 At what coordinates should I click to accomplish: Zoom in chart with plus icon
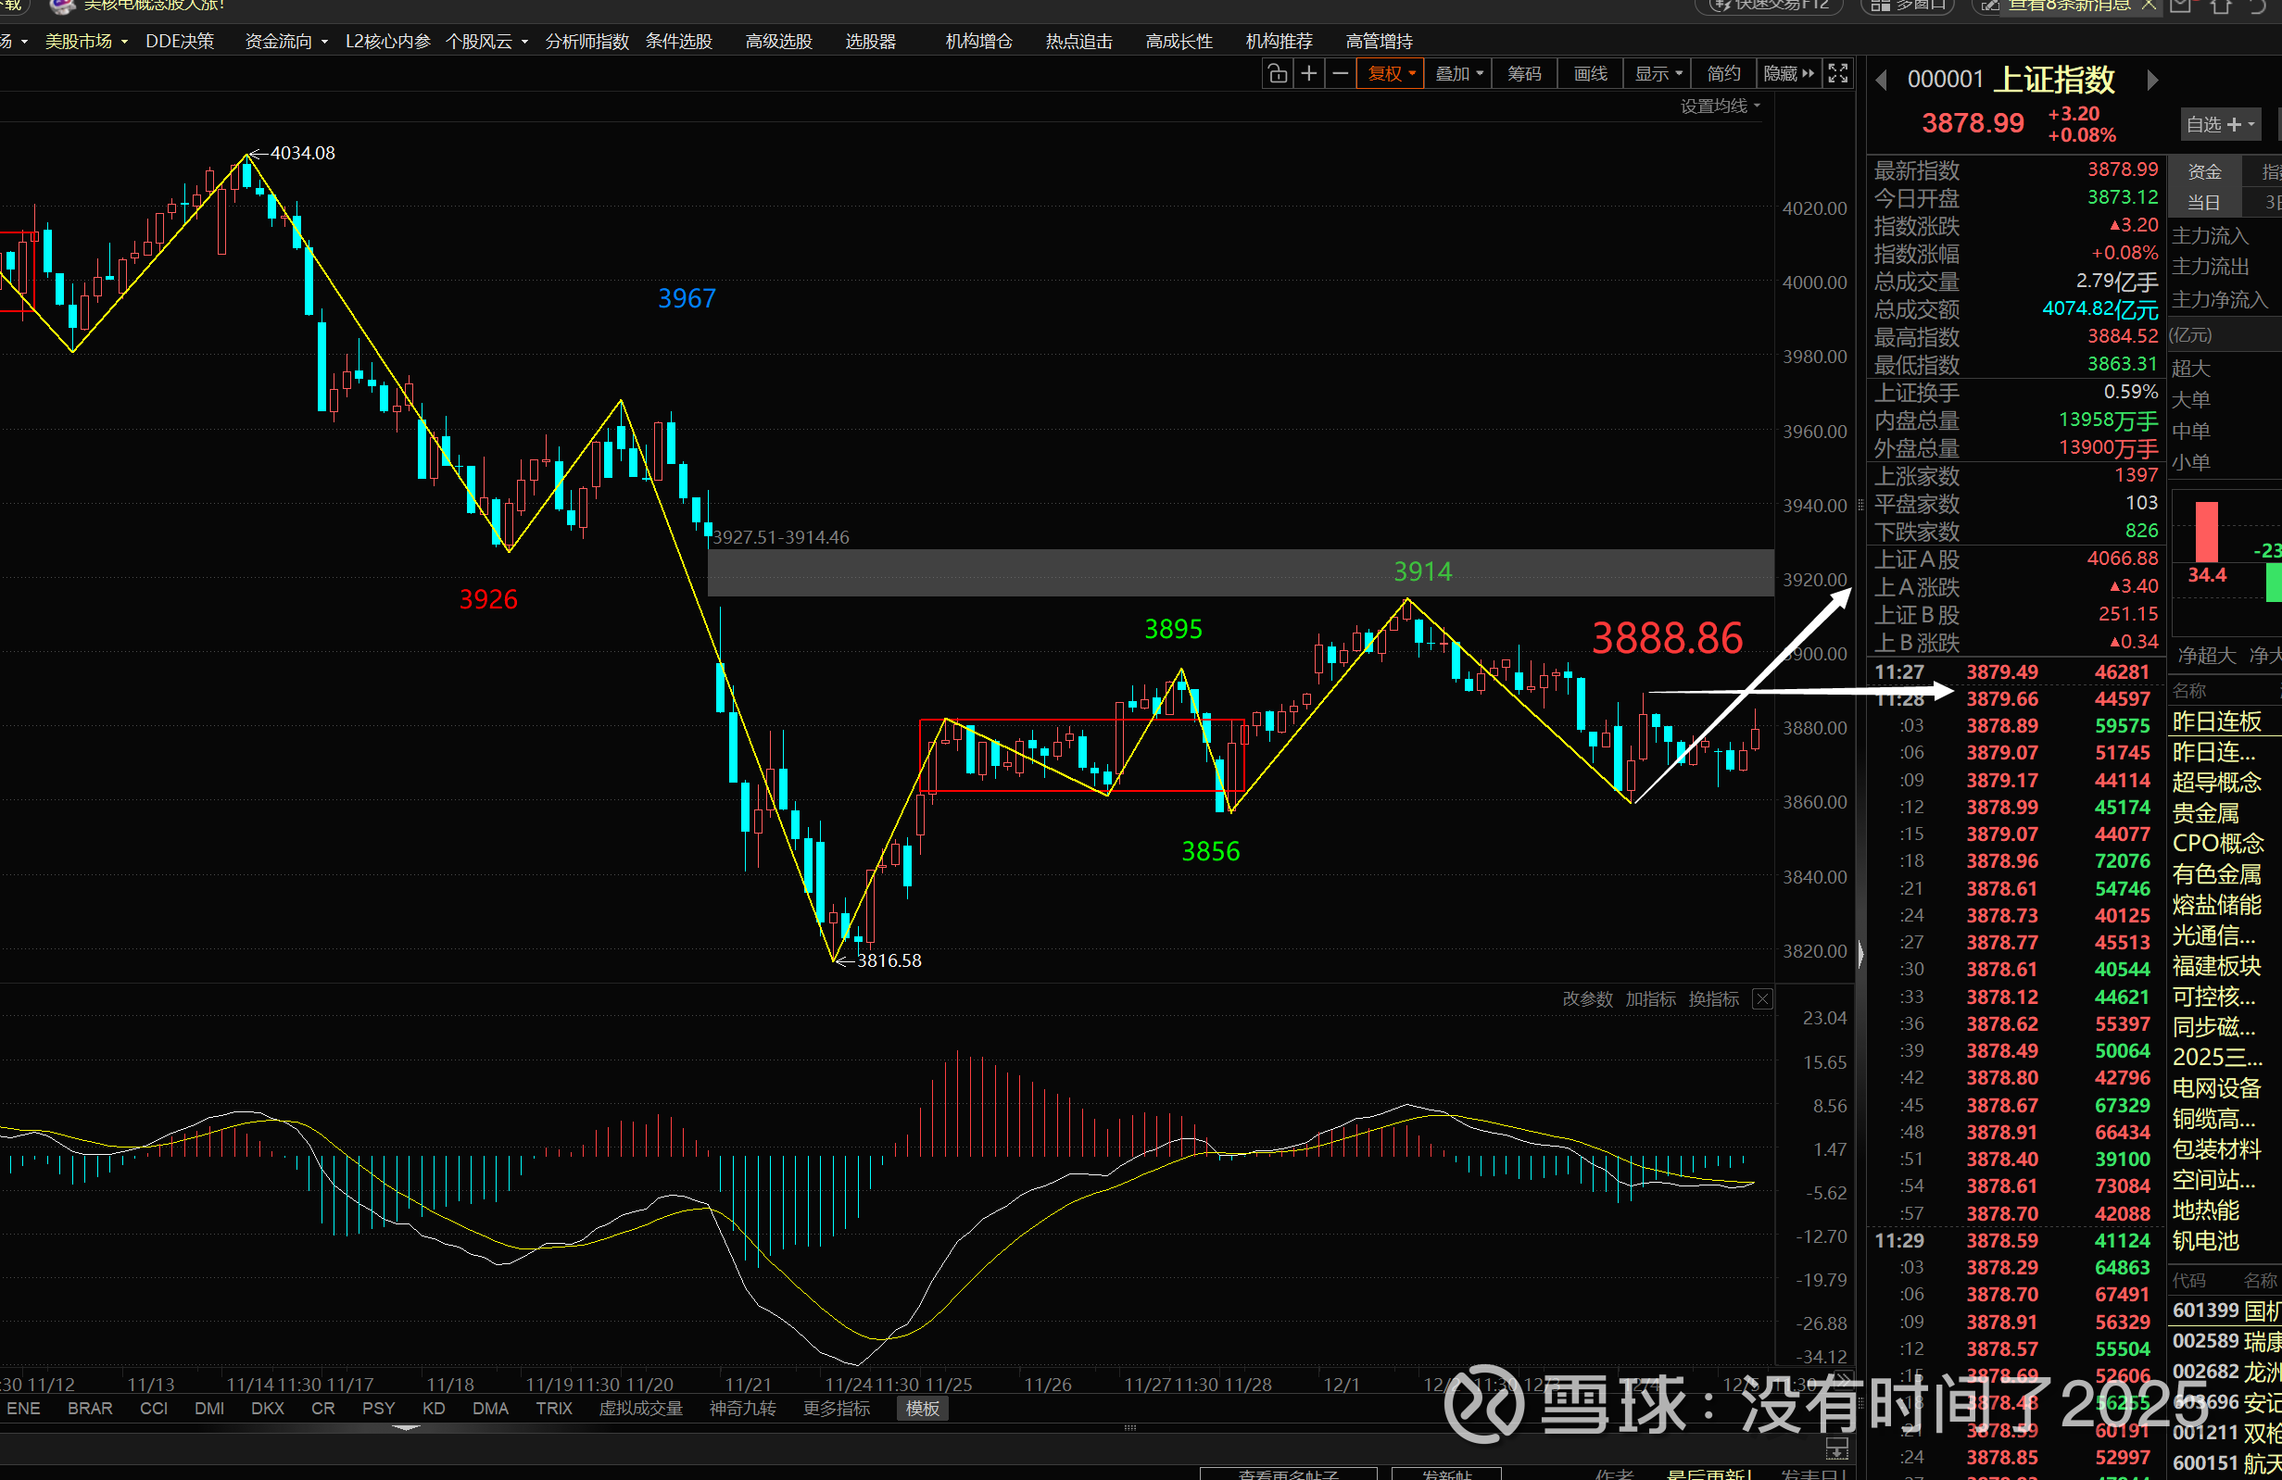(x=1309, y=74)
